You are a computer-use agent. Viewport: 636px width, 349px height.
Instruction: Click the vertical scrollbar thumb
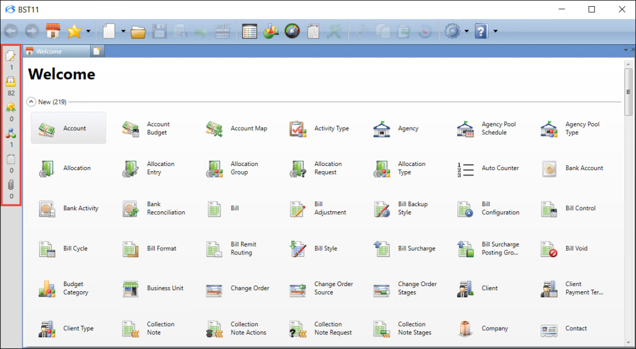(628, 92)
